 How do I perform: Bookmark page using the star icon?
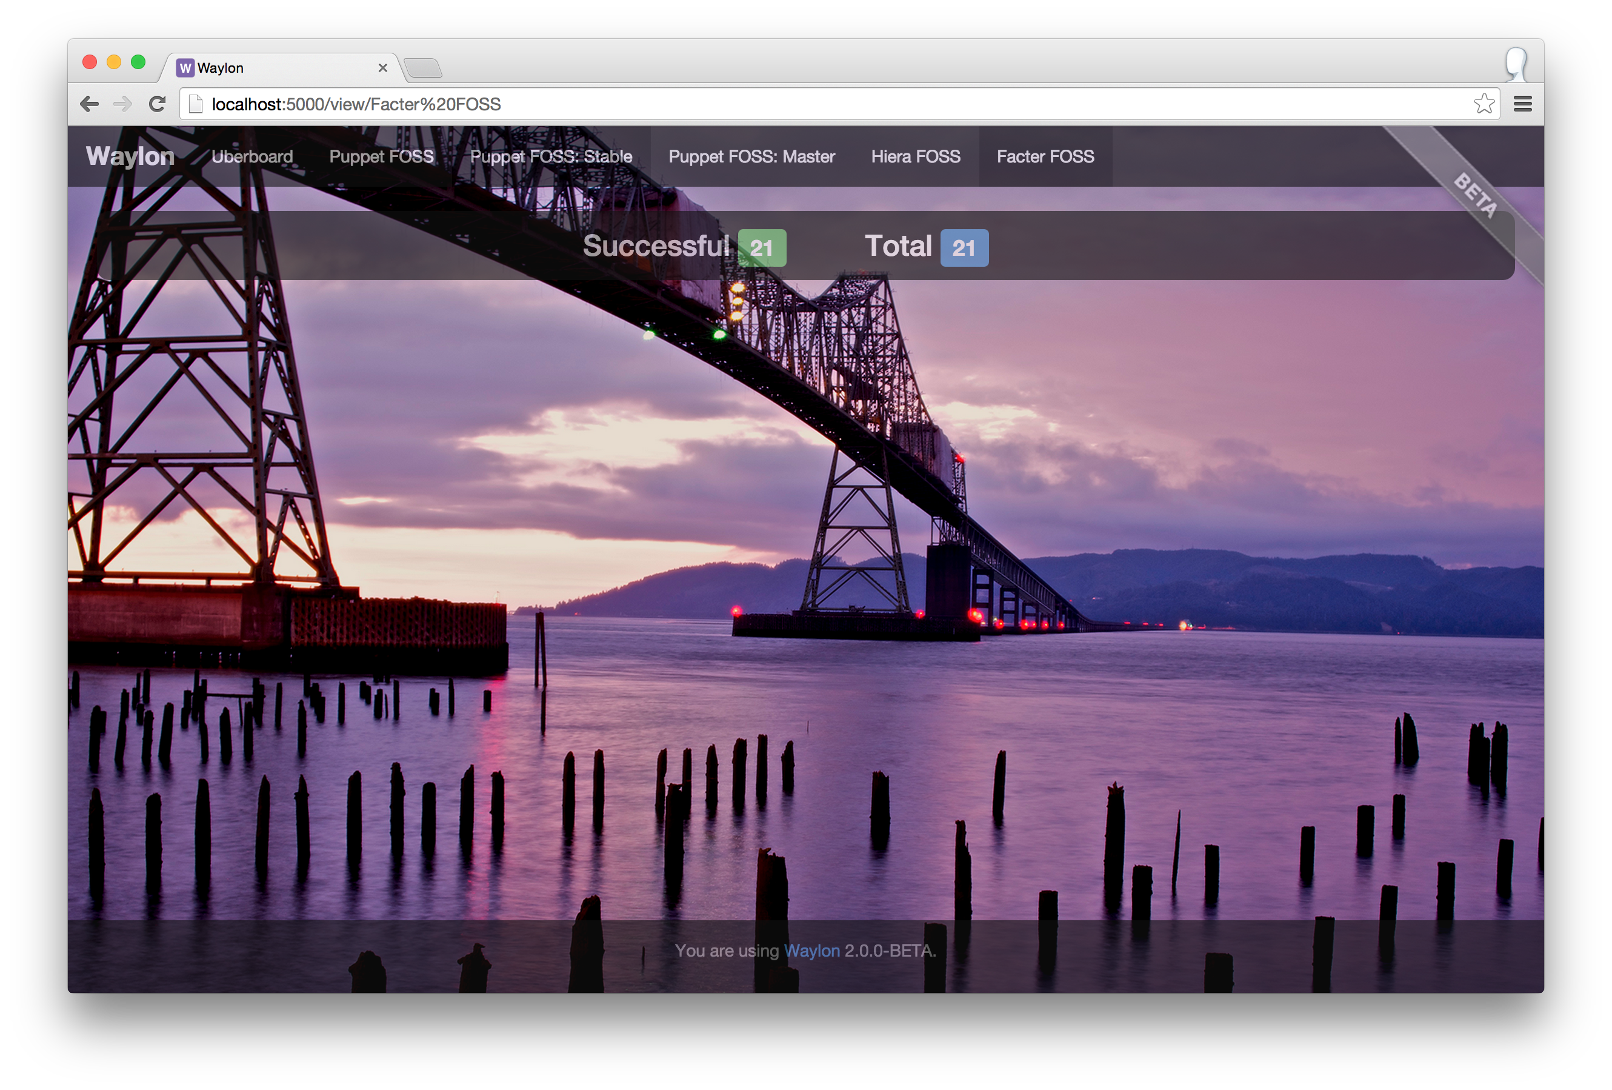[x=1484, y=104]
